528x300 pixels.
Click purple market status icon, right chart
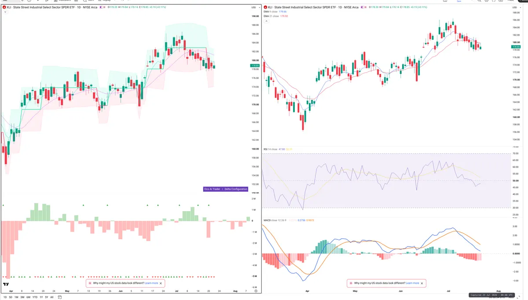point(362,7)
